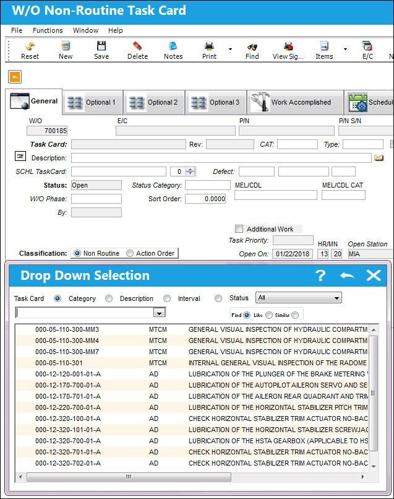This screenshot has width=394, height=499.
Task: Switch to the General tab
Action: pos(33,102)
